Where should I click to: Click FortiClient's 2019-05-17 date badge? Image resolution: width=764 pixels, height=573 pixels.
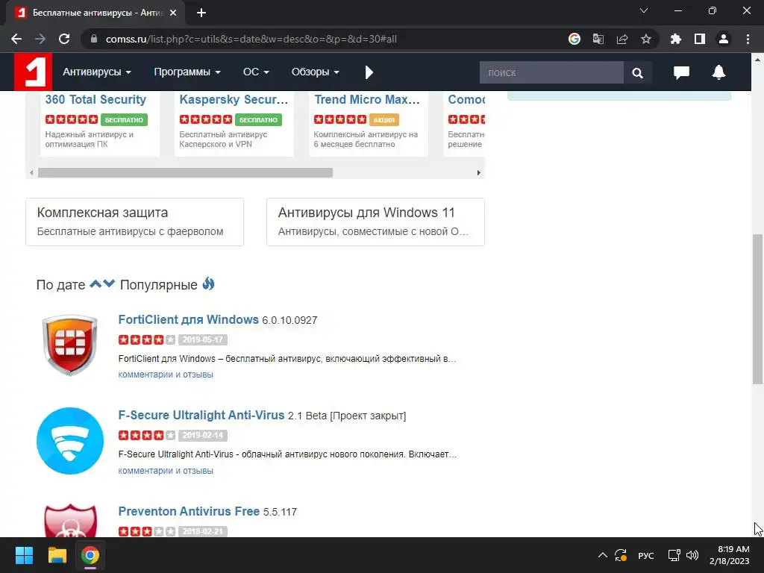[203, 339]
